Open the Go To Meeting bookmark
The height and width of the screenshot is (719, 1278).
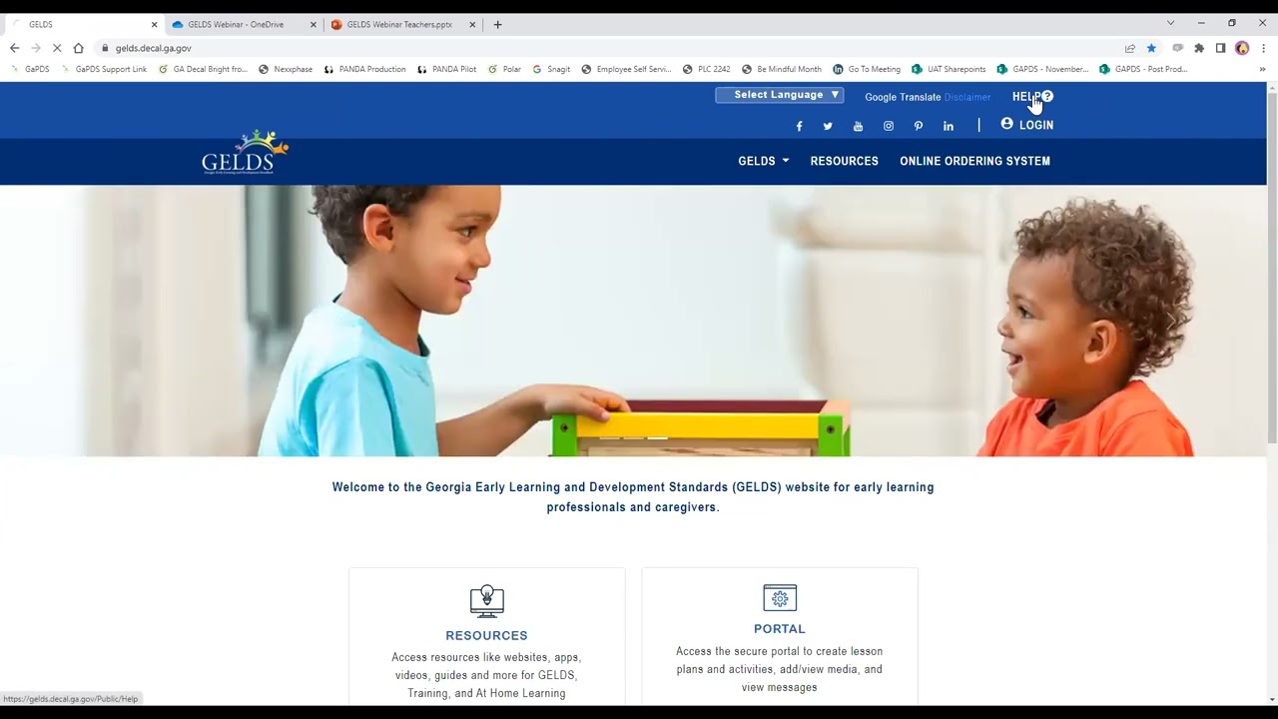867,69
